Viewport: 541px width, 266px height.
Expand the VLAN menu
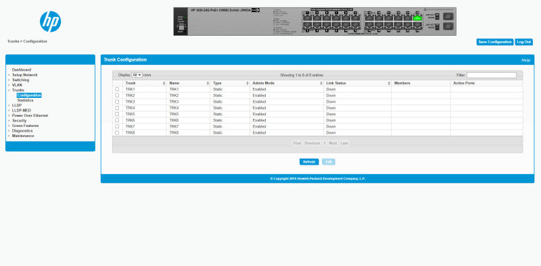(17, 85)
